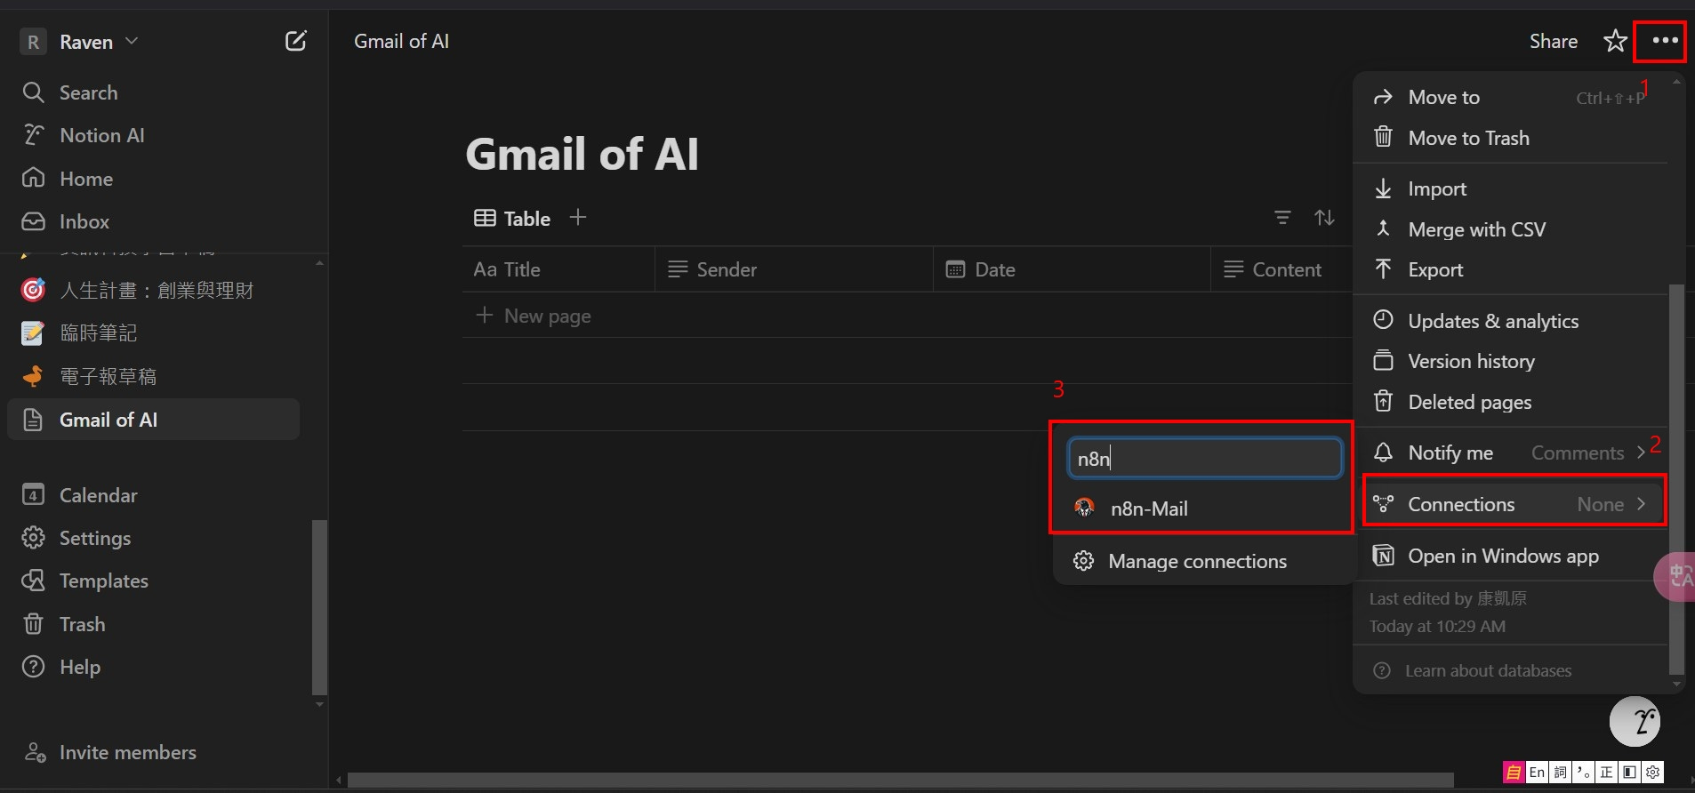This screenshot has width=1695, height=793.
Task: Click the floating Notion AI button
Action: 1635,721
